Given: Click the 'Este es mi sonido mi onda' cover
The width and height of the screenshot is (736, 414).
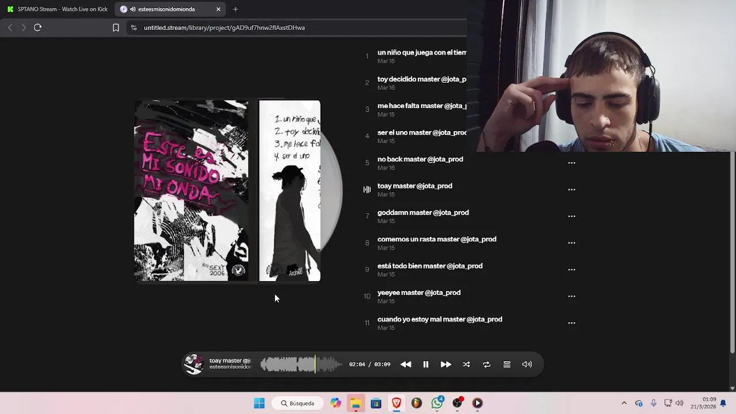Looking at the screenshot, I should 191,191.
